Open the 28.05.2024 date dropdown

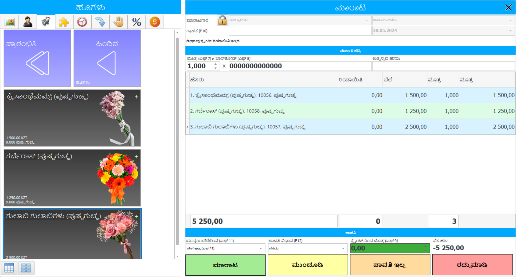tap(443, 31)
